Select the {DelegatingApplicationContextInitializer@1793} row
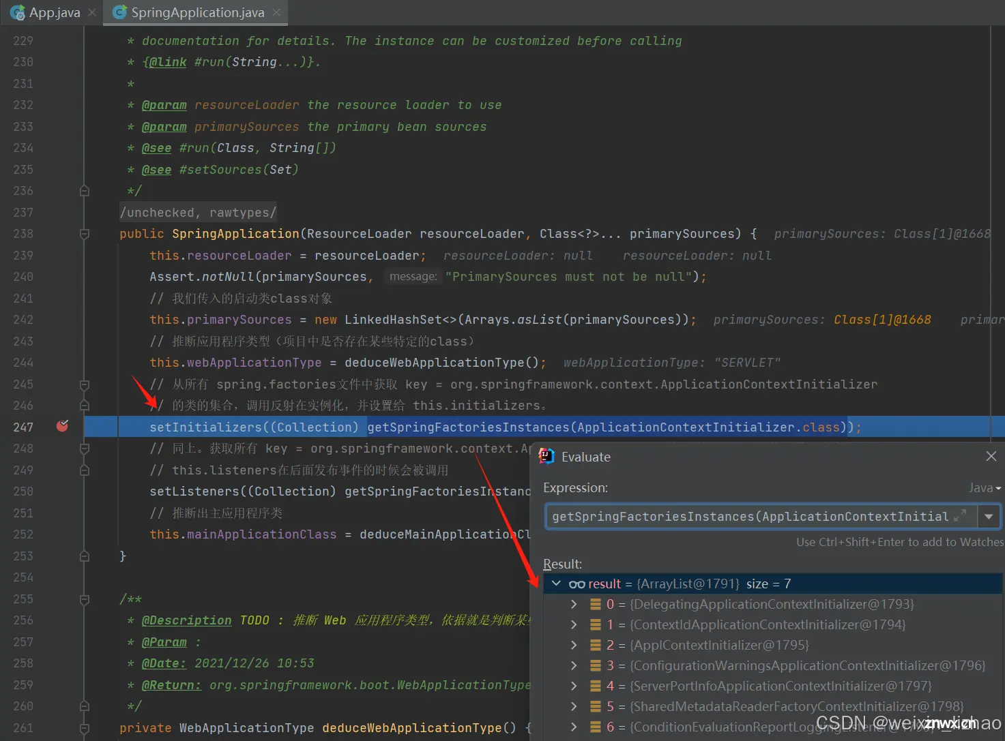The width and height of the screenshot is (1005, 741). coord(773,604)
